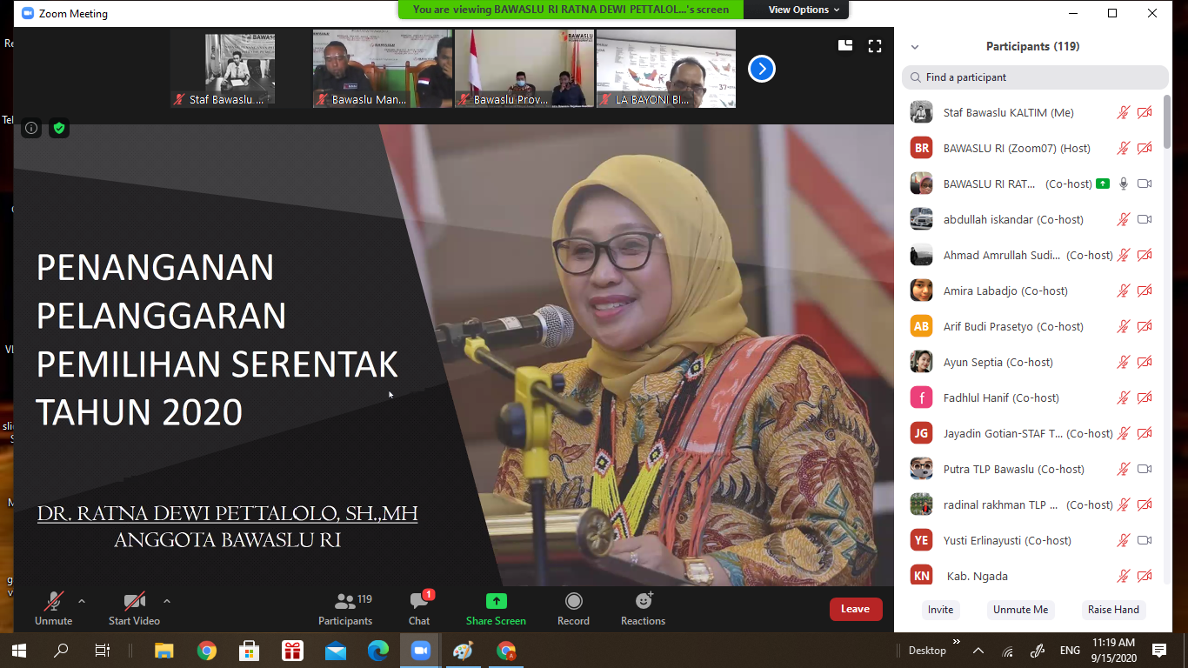
Task: View meeting information via the info icon
Action: coord(30,128)
